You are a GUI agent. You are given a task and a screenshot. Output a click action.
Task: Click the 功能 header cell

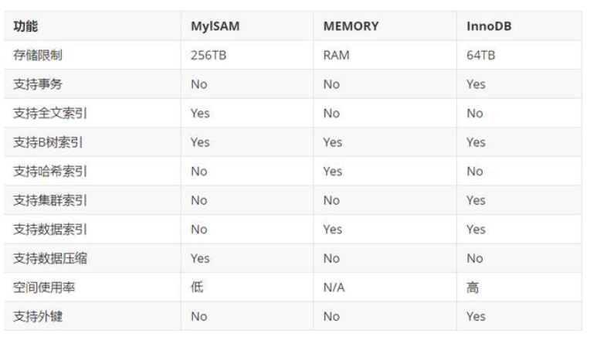tap(26, 26)
